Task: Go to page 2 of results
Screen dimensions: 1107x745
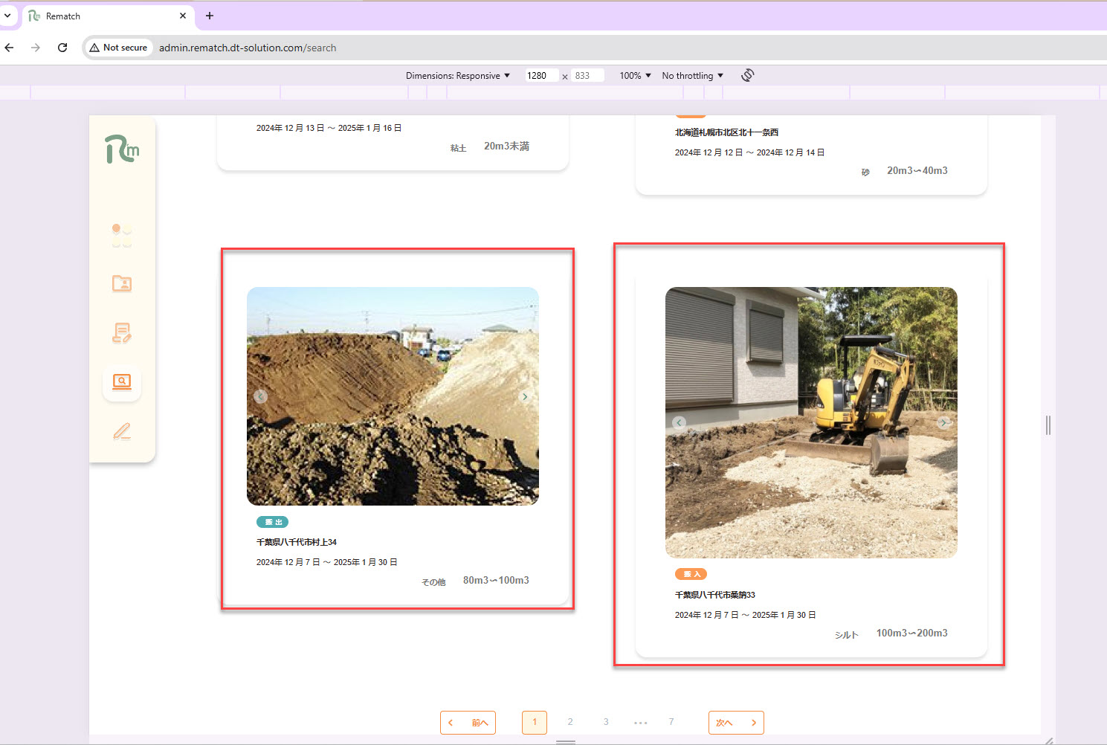Action: (570, 722)
